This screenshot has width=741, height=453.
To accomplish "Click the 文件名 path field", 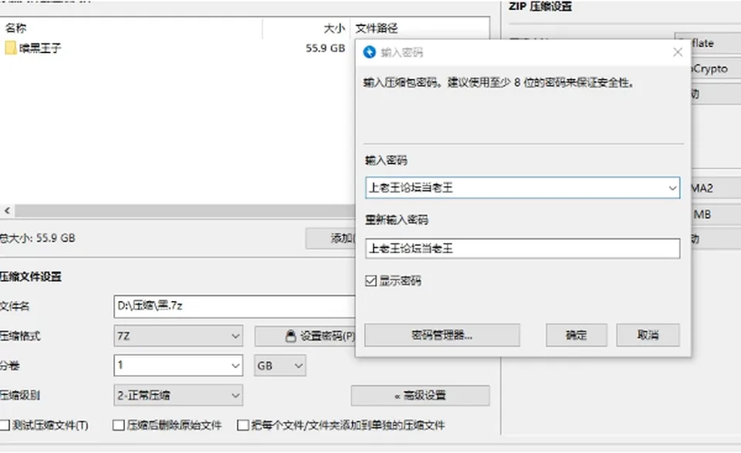I will click(235, 306).
